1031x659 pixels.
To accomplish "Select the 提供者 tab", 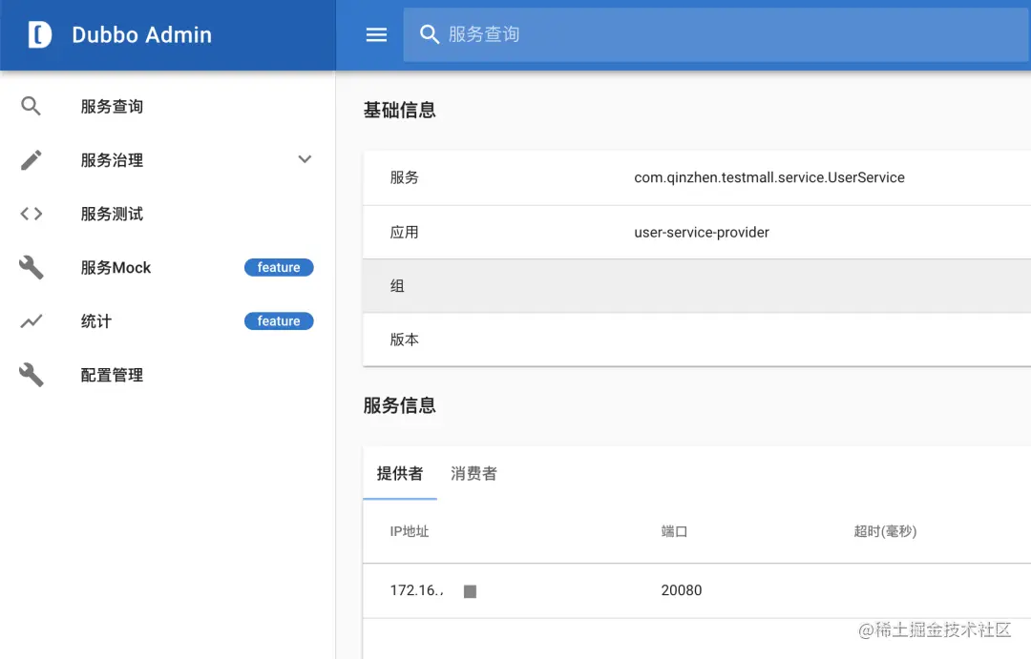I will [399, 473].
